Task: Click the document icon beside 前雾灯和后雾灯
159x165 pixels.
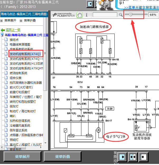Action: click(x=6, y=92)
